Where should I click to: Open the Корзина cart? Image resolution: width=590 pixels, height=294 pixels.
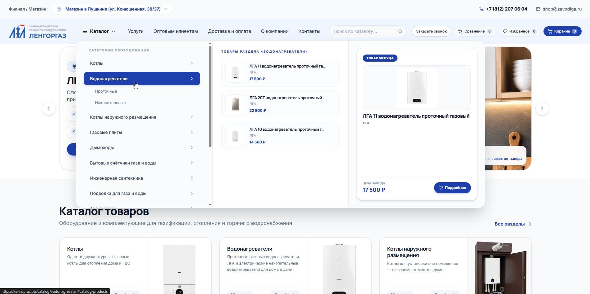pos(562,31)
